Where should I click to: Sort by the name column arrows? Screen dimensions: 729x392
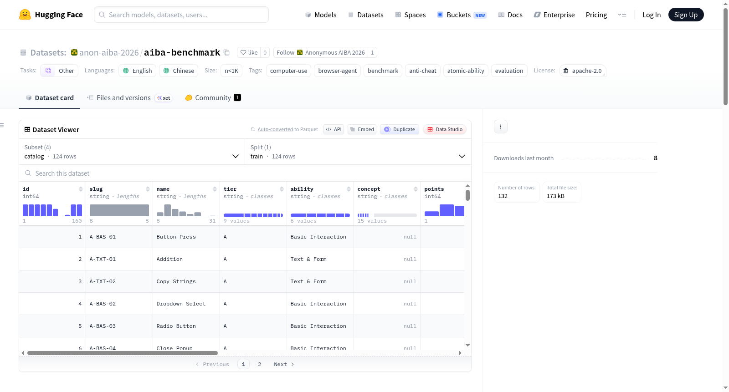(215, 189)
